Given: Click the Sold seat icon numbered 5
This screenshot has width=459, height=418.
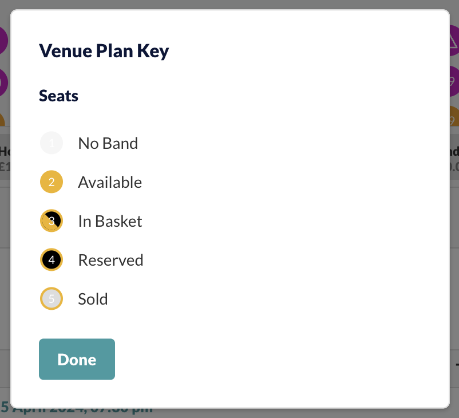Looking at the screenshot, I should point(52,299).
